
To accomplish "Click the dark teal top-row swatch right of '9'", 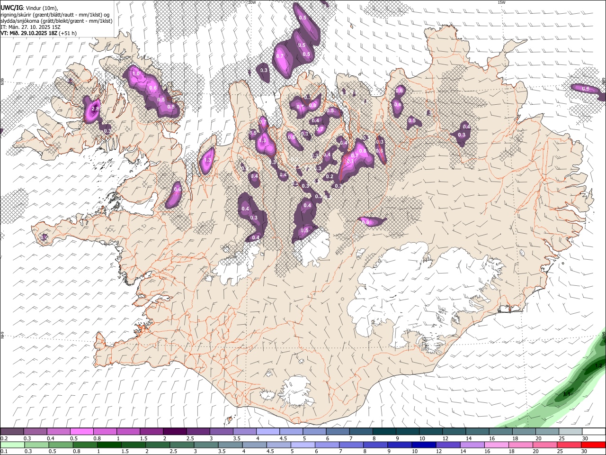I will [x=407, y=431].
